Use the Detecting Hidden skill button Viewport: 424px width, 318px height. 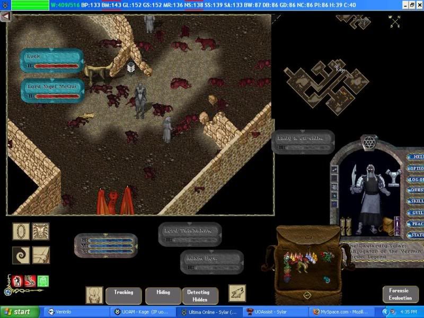200,296
